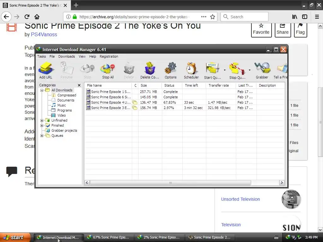Open the Firefox hamburger menu

[317, 17]
